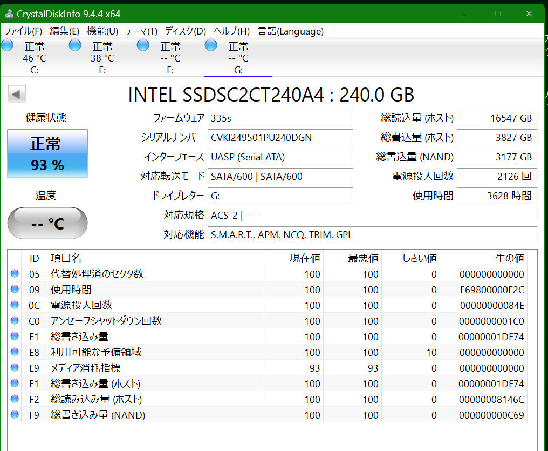Select the F: drive status orb
The image size is (548, 451).
coord(143,45)
